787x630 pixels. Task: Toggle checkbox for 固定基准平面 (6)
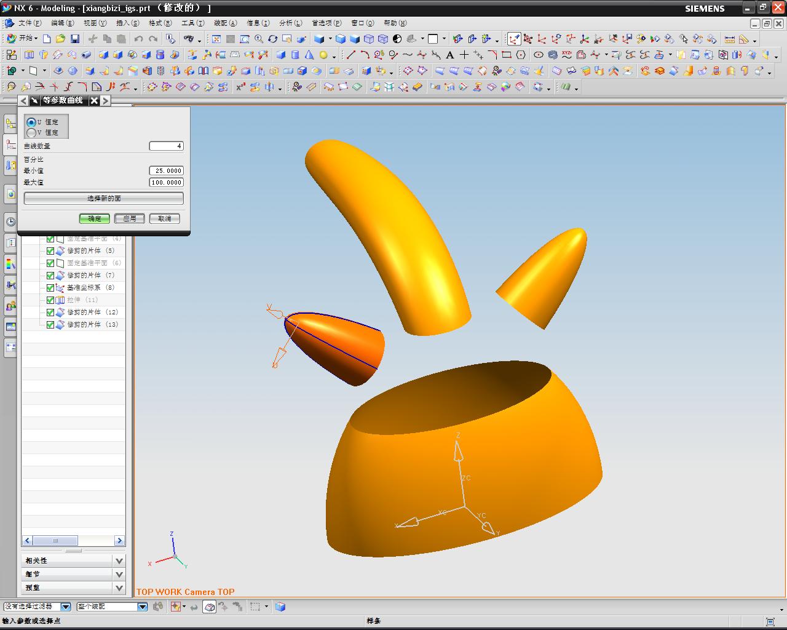[x=50, y=263]
